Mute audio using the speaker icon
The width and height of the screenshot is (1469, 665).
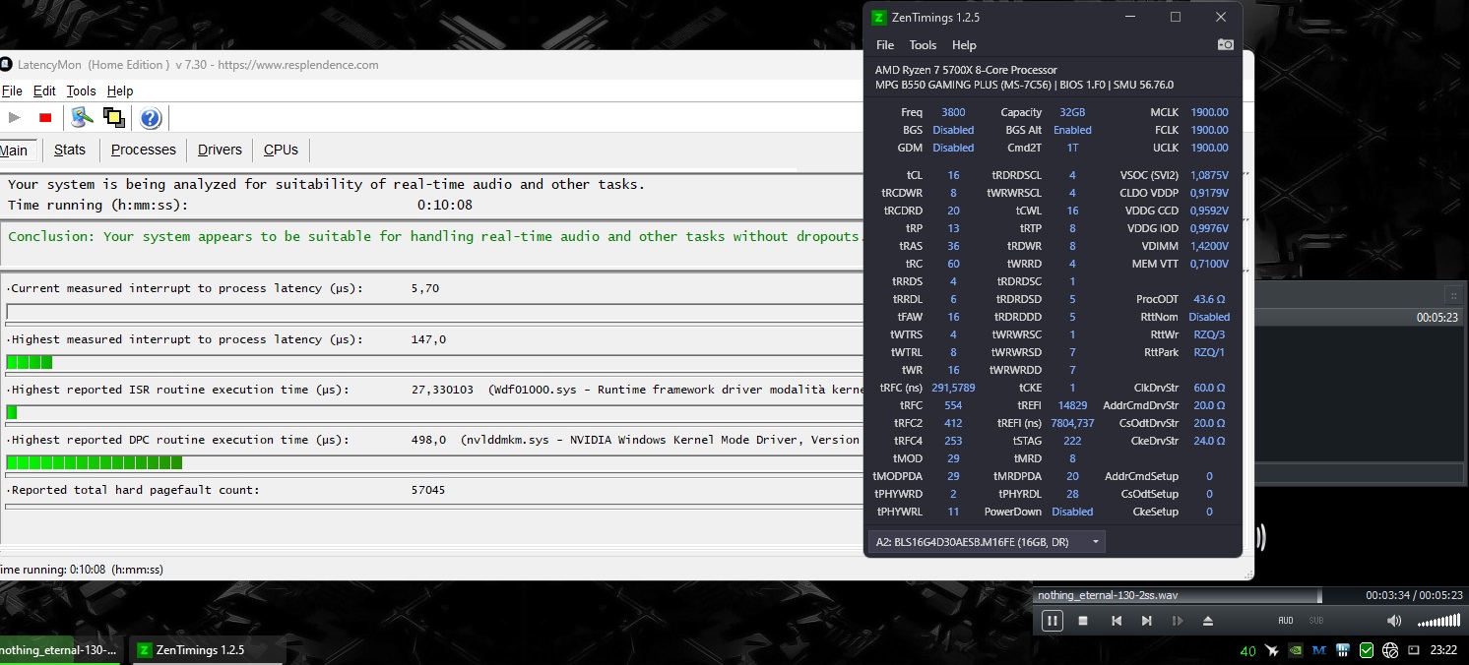coord(1394,621)
